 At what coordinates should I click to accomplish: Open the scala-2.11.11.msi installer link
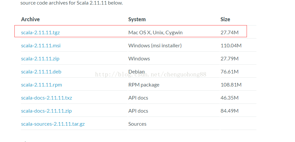[x=41, y=46]
